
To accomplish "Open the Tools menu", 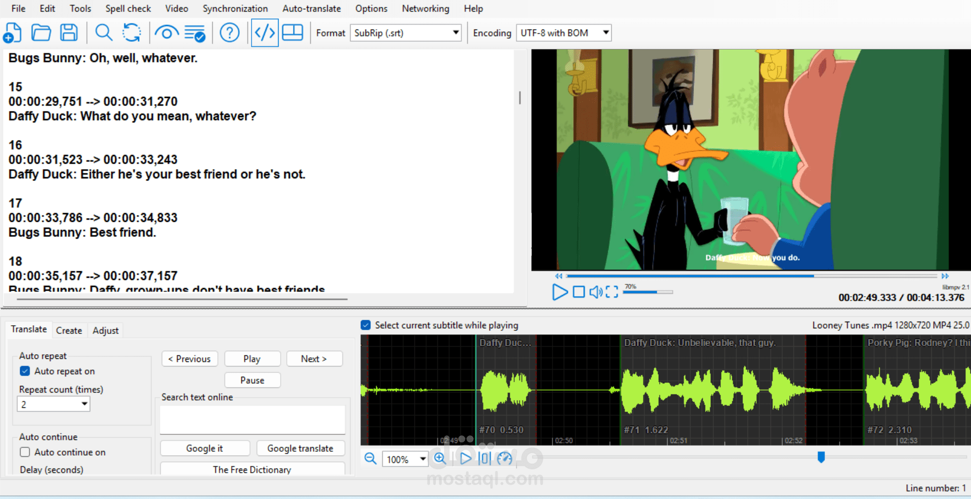I will 80,9.
